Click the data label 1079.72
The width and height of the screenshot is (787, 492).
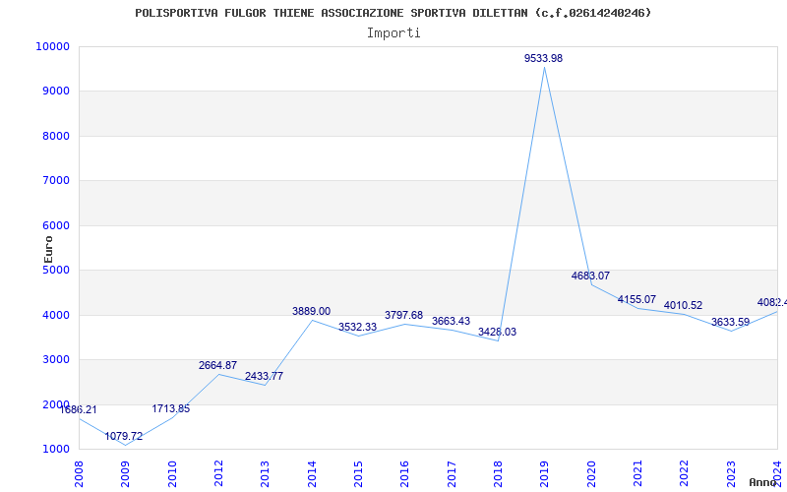click(x=124, y=436)
